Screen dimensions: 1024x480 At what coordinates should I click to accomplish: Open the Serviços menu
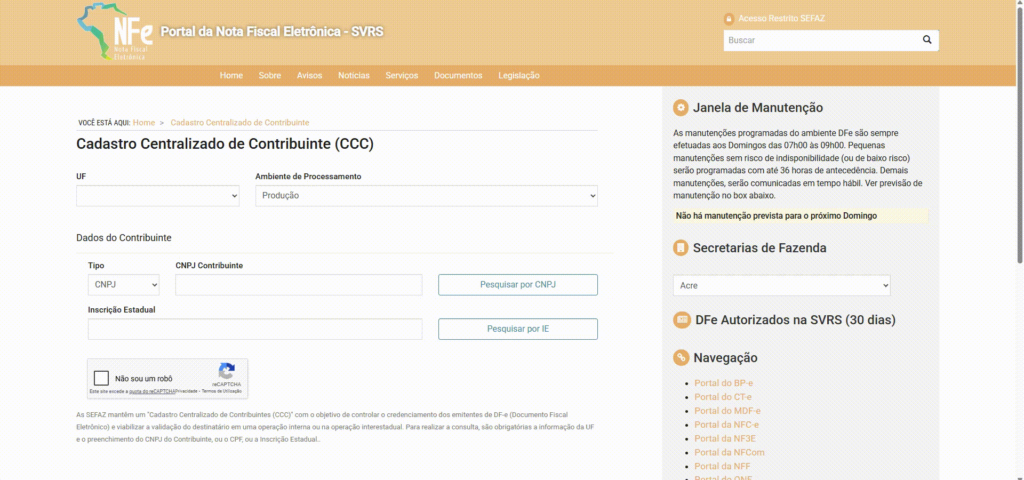[x=402, y=76]
